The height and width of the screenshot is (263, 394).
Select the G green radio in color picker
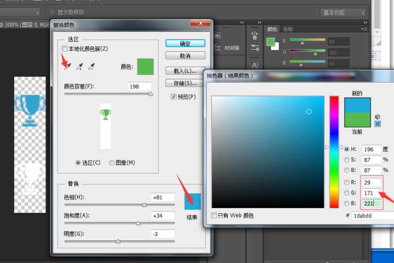(347, 193)
